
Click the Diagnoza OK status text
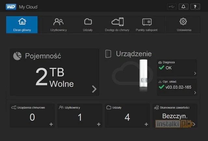[169, 68]
